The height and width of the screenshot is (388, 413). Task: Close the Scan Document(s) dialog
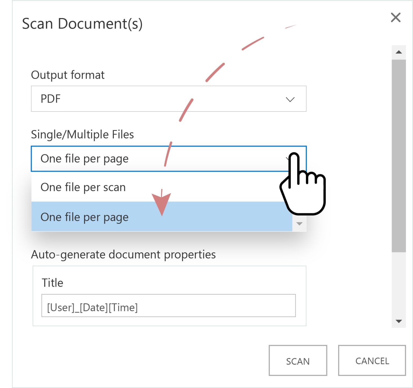pyautogui.click(x=396, y=17)
